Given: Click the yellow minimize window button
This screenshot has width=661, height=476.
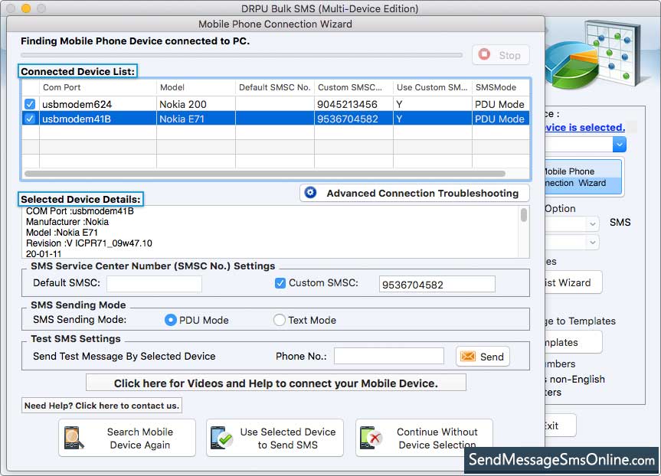Looking at the screenshot, I should click(26, 8).
